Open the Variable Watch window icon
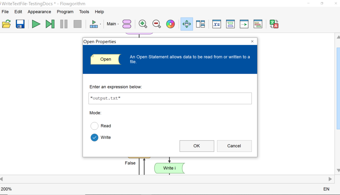340x195 pixels. coord(217,24)
